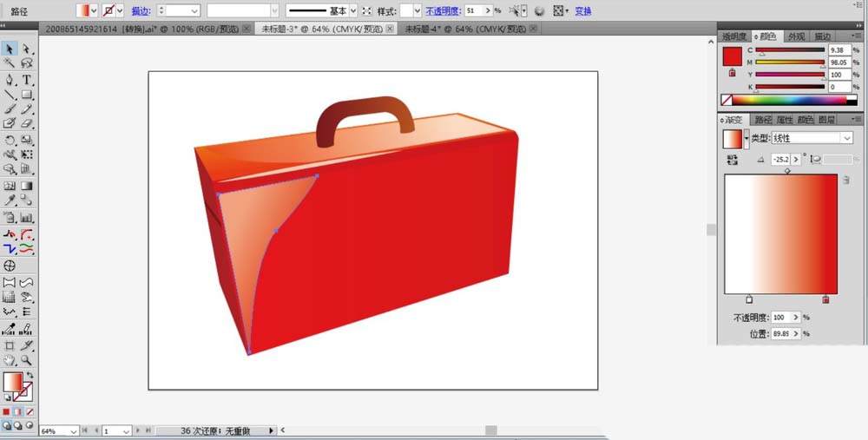Click the gradient midpoint diamond marker
Screen dimensions: 868x440
tap(787, 171)
